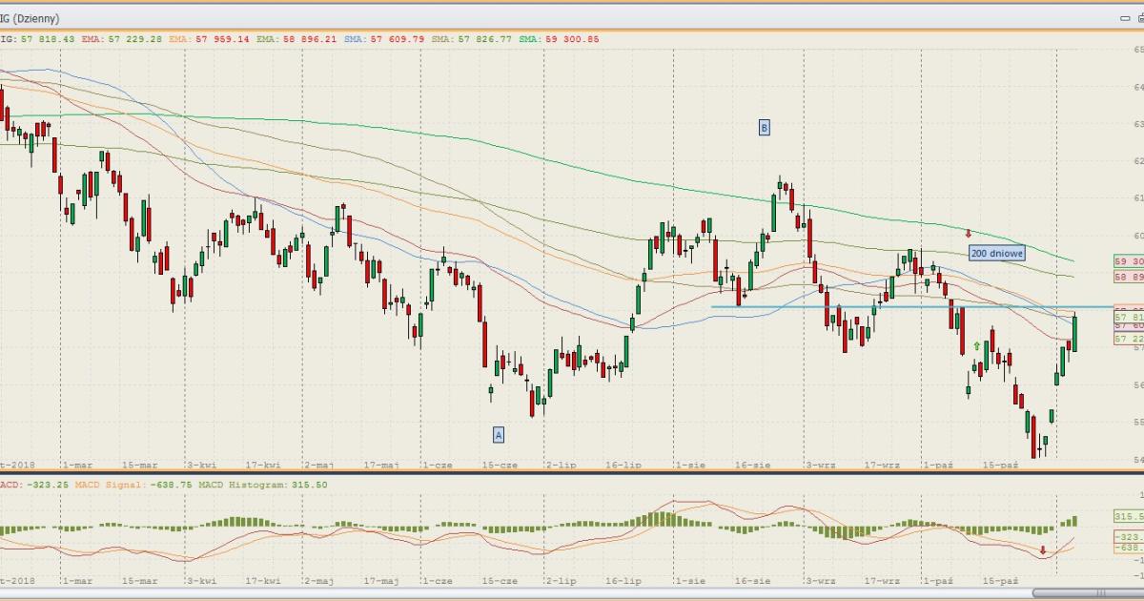1144x601 pixels.
Task: Click the "A" wave marker label
Action: click(x=498, y=434)
